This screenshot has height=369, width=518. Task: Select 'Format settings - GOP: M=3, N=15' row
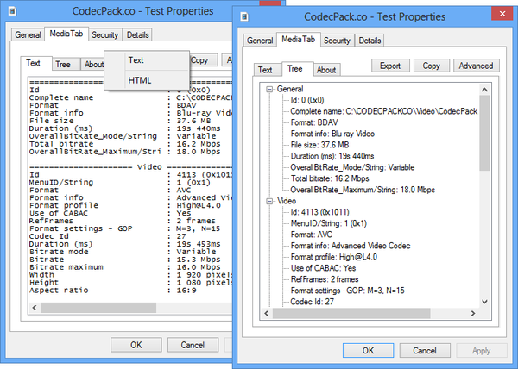pyautogui.click(x=347, y=291)
